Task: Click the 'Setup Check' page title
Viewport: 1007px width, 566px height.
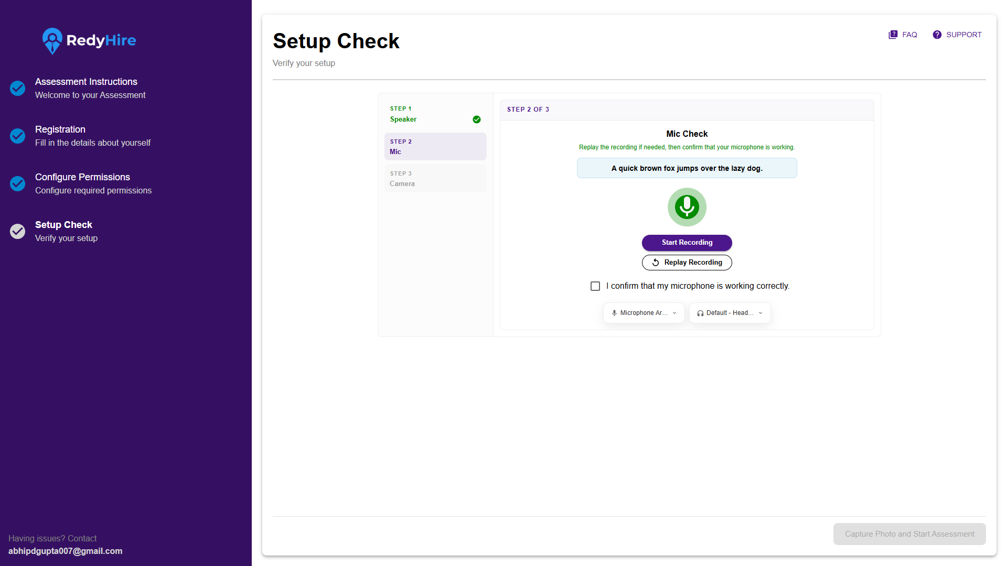Action: coord(336,41)
